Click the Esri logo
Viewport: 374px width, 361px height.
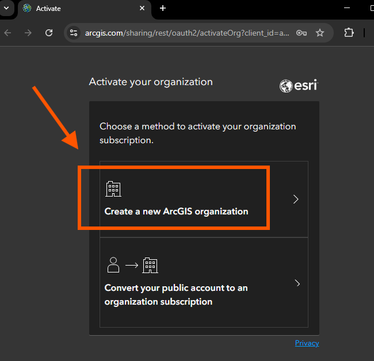tap(299, 86)
